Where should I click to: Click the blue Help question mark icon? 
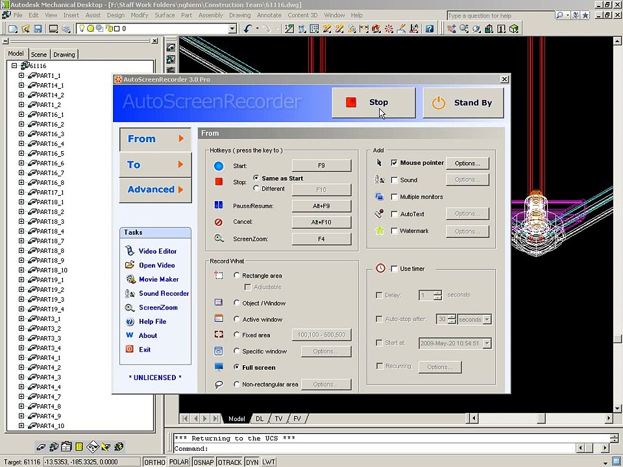pos(430,29)
